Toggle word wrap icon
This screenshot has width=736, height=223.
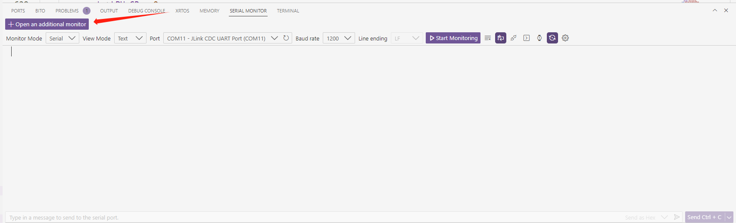point(501,38)
